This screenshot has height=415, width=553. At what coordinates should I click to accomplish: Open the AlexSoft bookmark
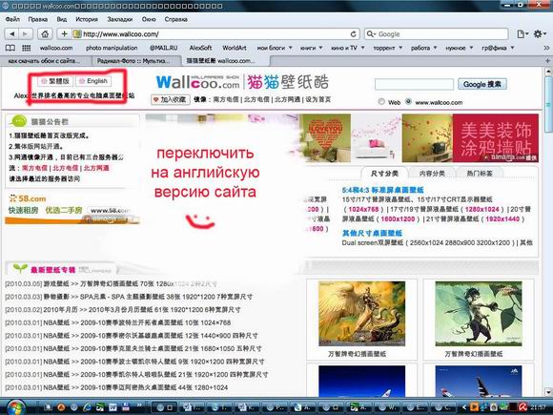pos(200,48)
